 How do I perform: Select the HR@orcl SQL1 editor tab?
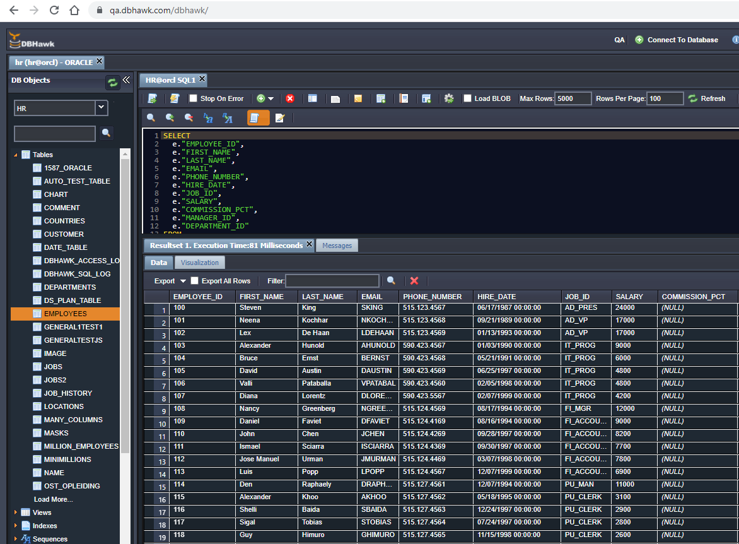tap(170, 80)
